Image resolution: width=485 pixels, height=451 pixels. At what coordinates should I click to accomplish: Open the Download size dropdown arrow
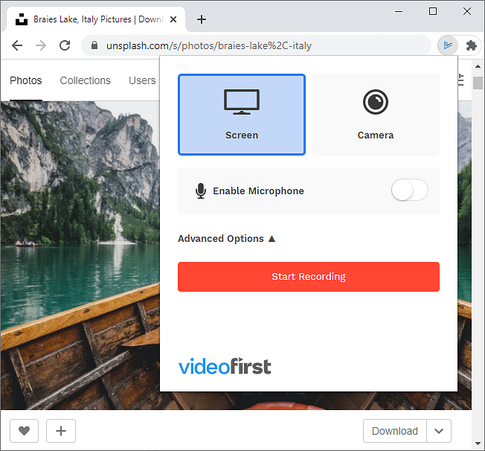[x=439, y=431]
